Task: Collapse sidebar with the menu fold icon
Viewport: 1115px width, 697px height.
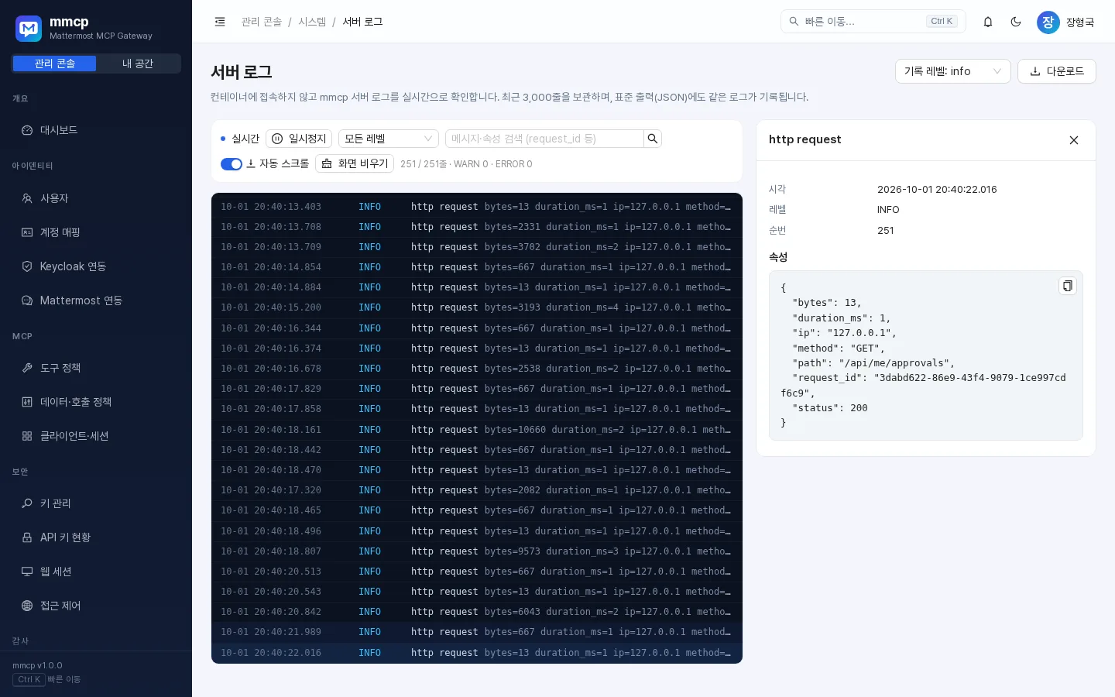Action: pos(220,22)
